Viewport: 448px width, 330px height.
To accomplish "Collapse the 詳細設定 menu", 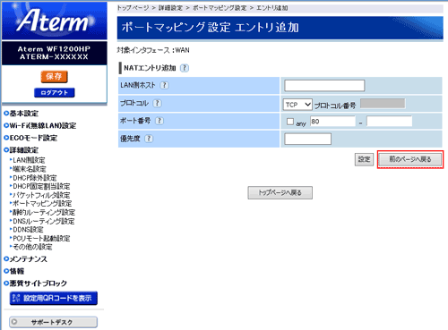I will pyautogui.click(x=22, y=150).
